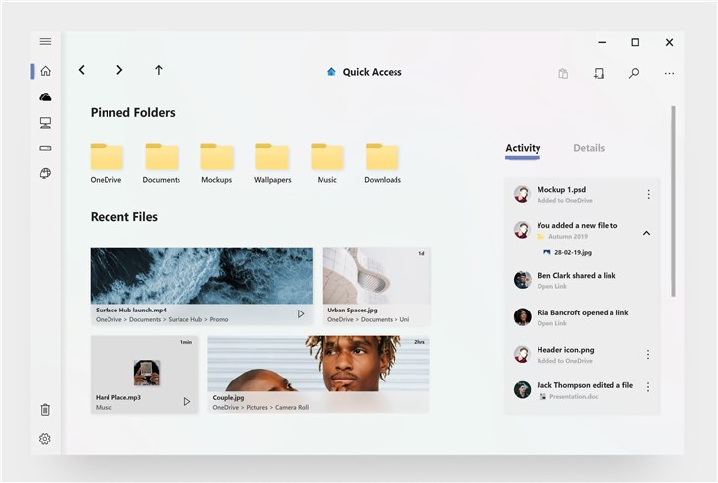Play the Hard Place.mp3 audio file
Screen dimensions: 718x483
(186, 401)
